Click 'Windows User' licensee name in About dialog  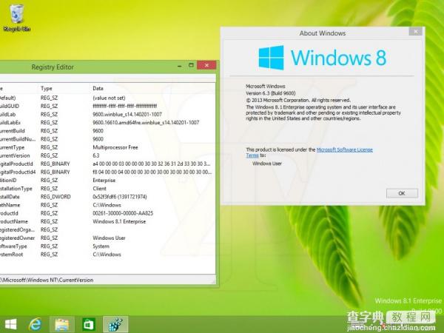point(267,164)
